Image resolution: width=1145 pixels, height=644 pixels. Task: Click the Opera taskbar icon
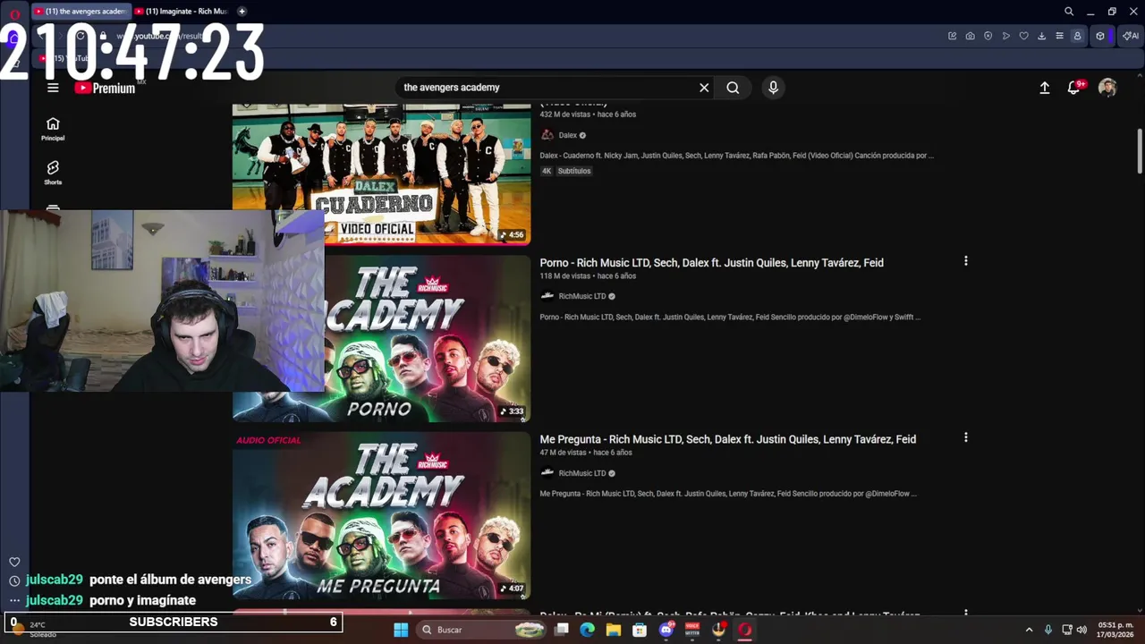[x=744, y=630]
